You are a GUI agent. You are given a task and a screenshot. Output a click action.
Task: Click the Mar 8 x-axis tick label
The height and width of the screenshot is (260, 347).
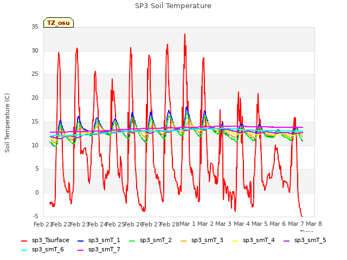click(314, 224)
